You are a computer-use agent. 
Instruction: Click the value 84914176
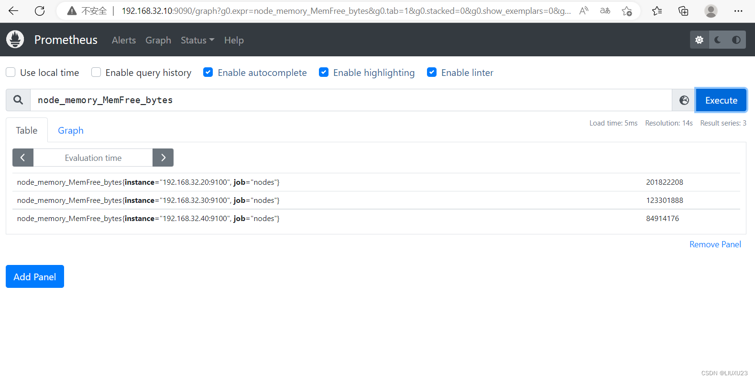pyautogui.click(x=663, y=219)
